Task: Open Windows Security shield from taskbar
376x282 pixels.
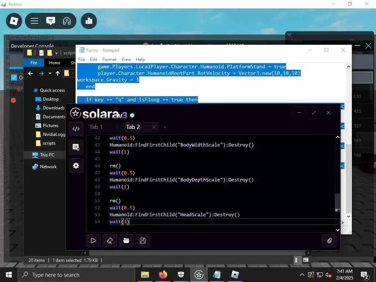Action: pos(181,275)
